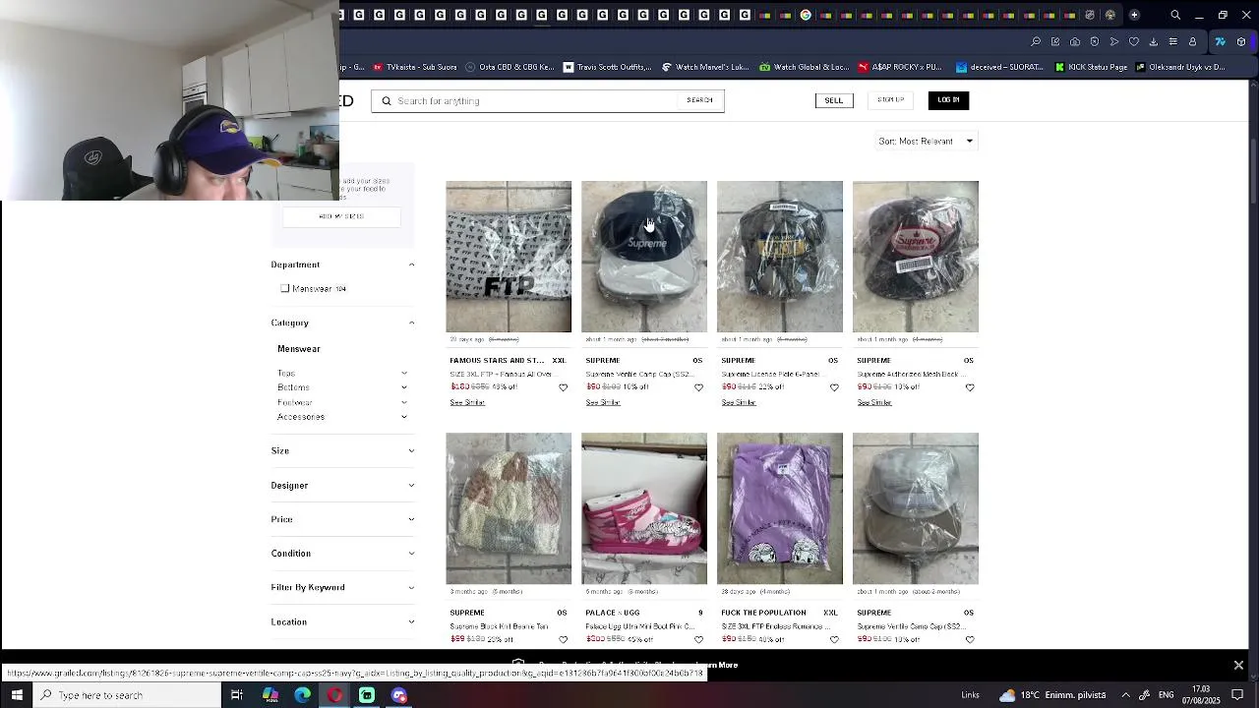Open a new tab with plus icon
Screen dimensions: 1259x708
click(x=1134, y=15)
